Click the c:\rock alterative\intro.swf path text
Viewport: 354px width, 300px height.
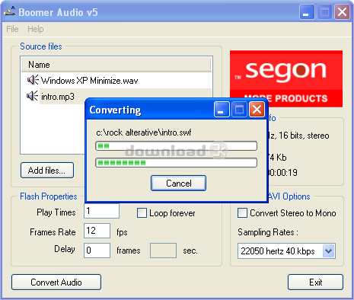click(144, 132)
